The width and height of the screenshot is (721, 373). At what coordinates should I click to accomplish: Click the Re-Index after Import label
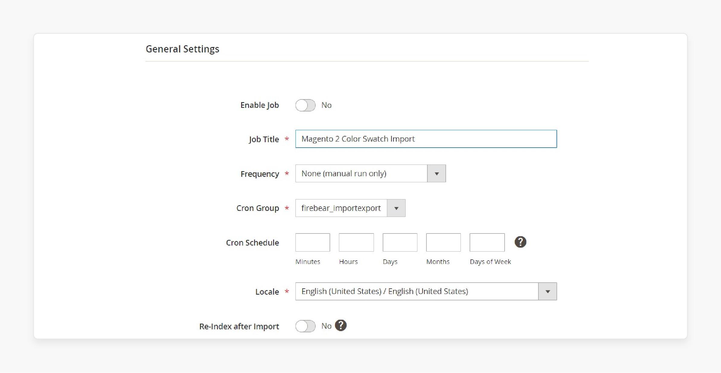tap(239, 327)
